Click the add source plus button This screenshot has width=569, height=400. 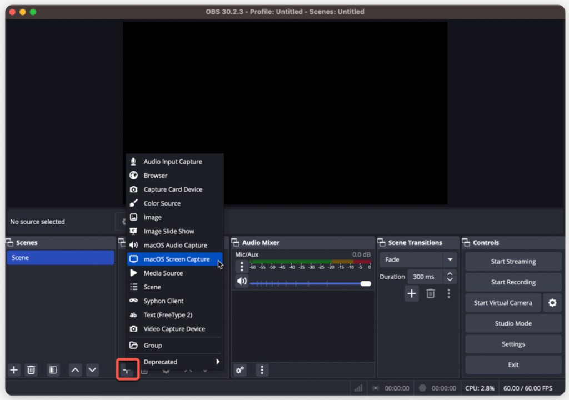click(x=127, y=369)
